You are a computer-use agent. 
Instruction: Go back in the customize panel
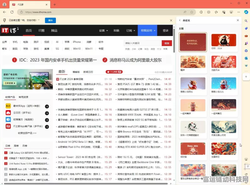180,20
